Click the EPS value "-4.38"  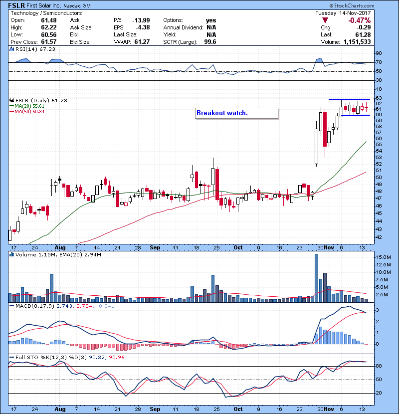143,27
